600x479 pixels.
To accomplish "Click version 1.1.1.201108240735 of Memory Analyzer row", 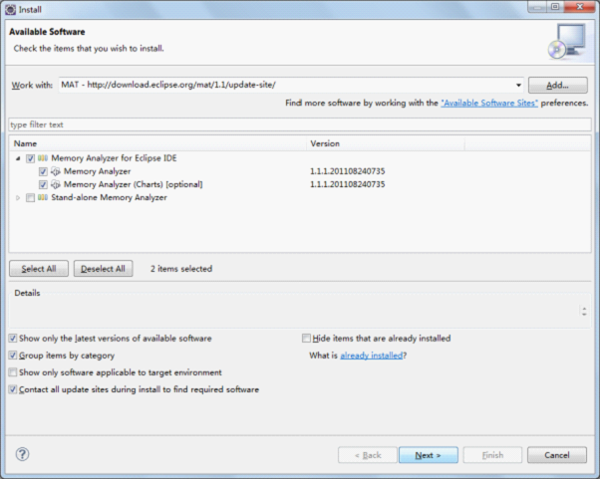I will [348, 171].
